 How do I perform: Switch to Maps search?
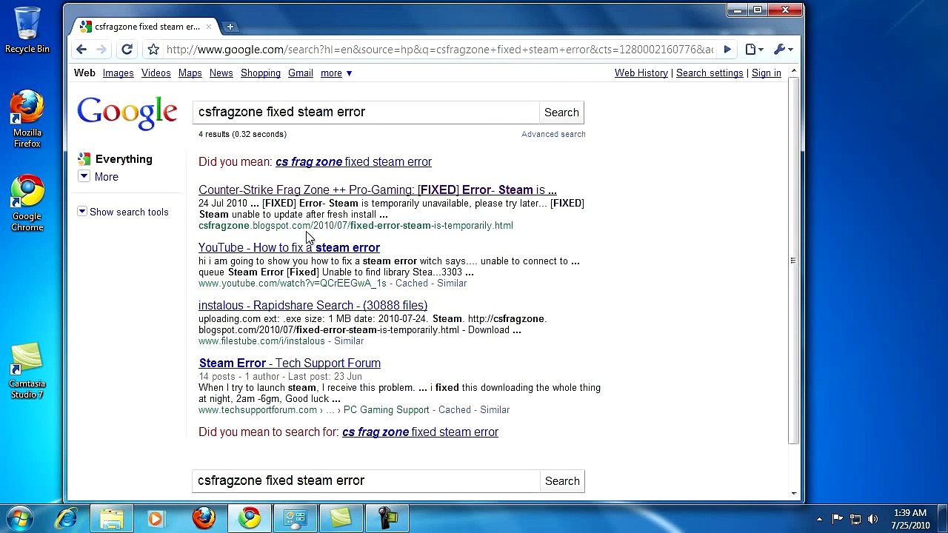tap(190, 73)
